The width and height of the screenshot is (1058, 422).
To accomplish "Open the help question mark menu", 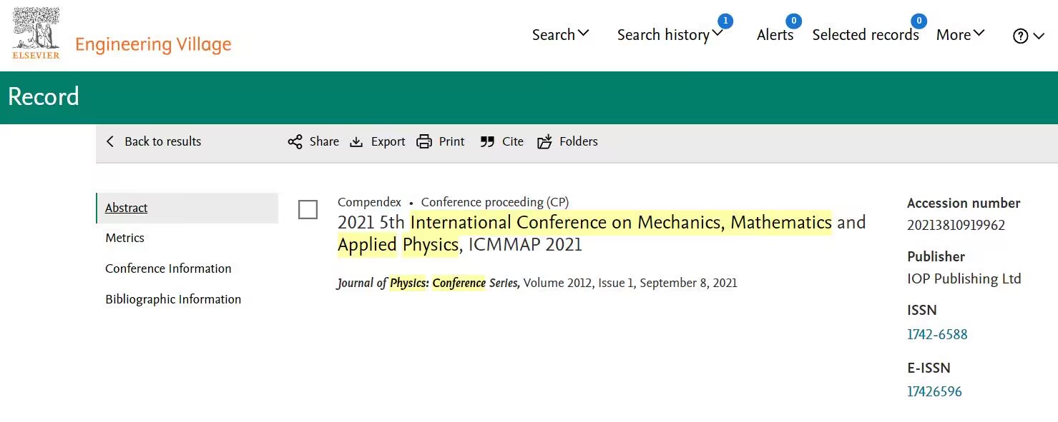I will click(x=1021, y=36).
